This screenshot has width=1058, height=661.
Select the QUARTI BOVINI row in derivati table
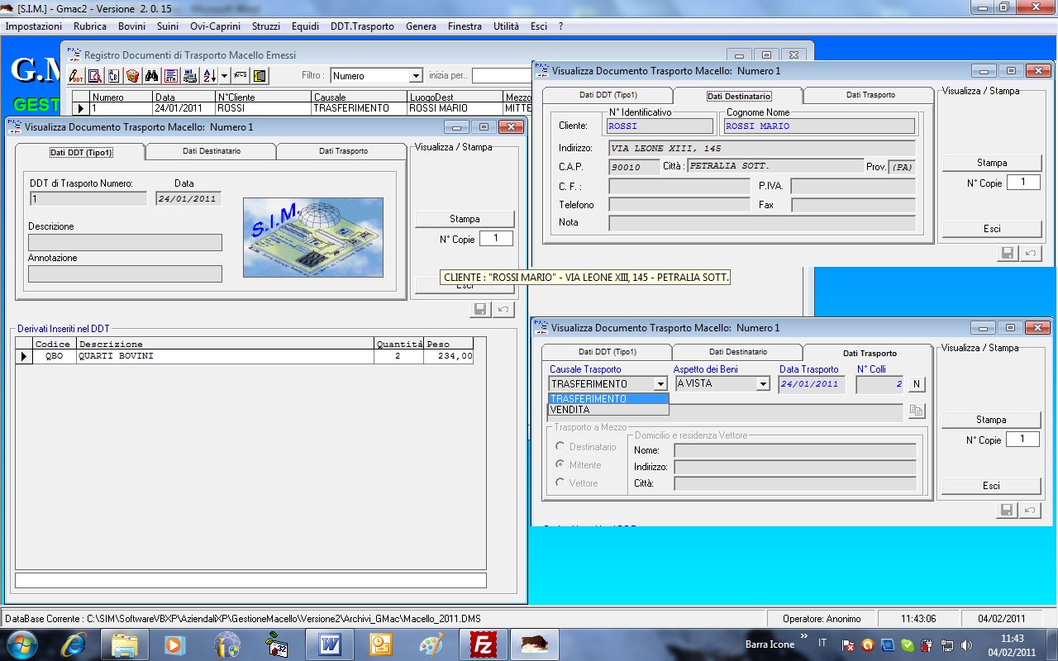click(245, 357)
